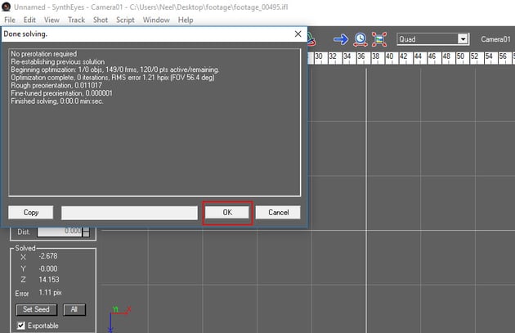Image resolution: width=515 pixels, height=333 pixels.
Task: Click the SynthEyes app icon in title bar
Action: pyautogui.click(x=6, y=7)
